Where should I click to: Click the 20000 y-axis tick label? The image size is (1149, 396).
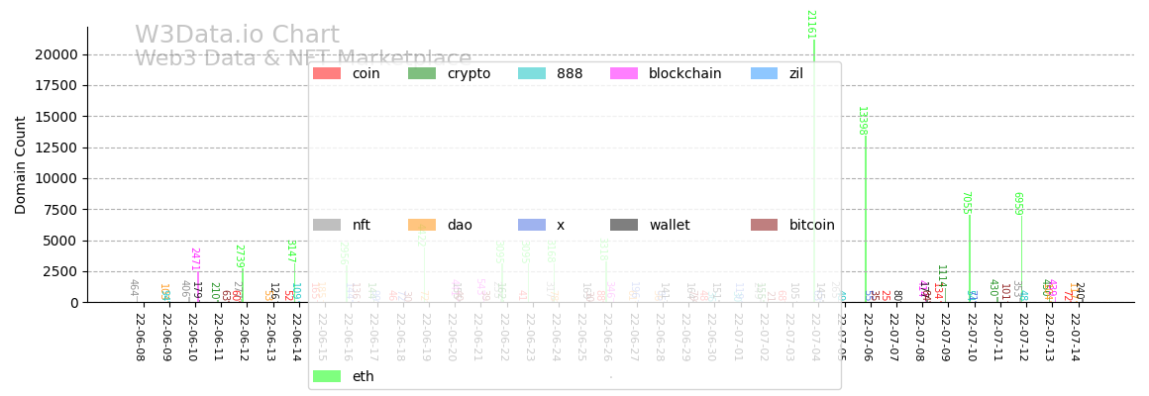(54, 54)
